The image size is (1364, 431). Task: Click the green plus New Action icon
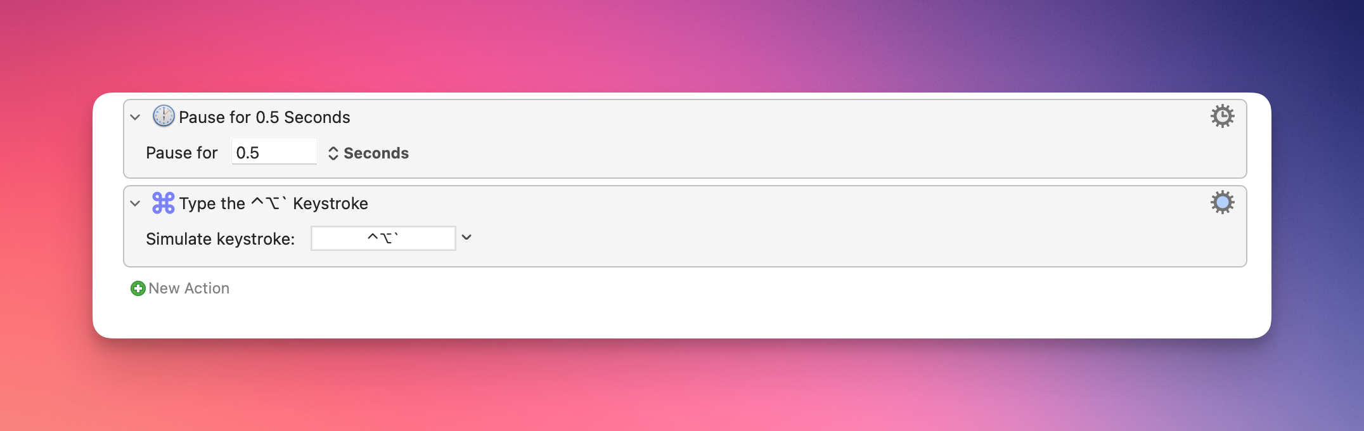(138, 288)
